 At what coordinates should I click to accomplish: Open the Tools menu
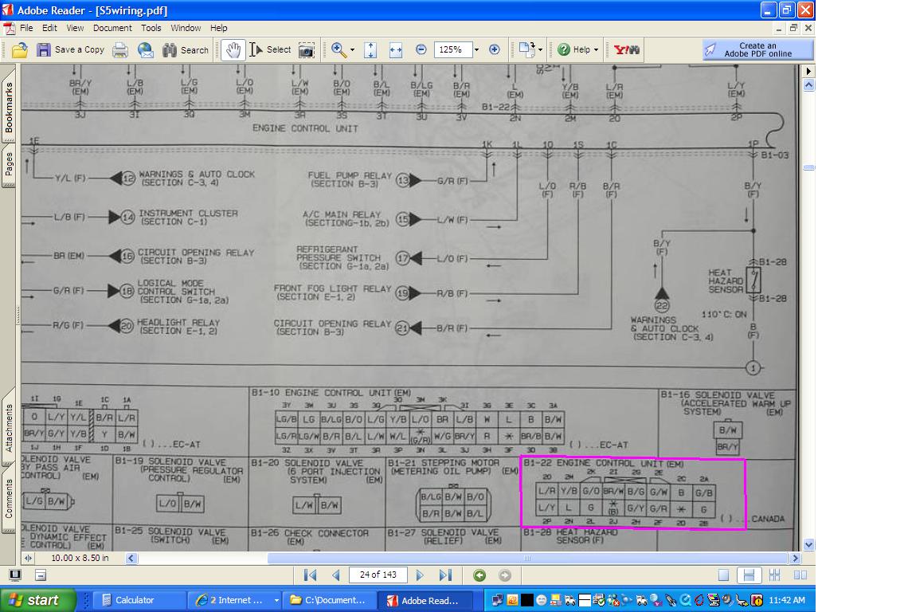[x=151, y=28]
